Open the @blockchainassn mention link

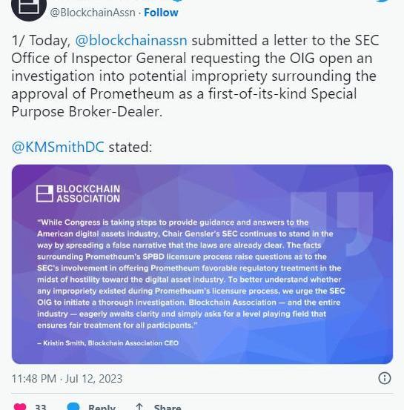pos(131,40)
